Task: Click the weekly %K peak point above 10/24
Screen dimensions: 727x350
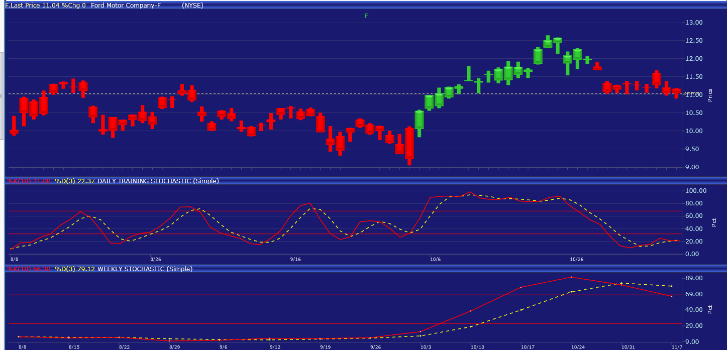Action: click(x=571, y=277)
